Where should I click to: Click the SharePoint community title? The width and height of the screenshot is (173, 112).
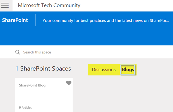click(15, 20)
